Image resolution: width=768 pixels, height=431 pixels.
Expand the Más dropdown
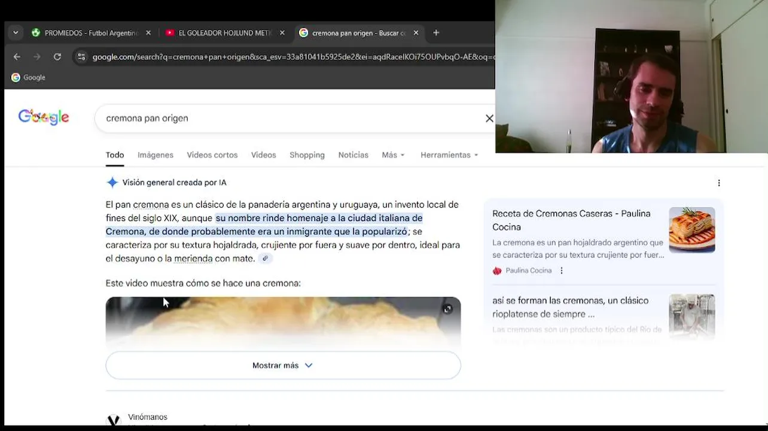(x=394, y=155)
